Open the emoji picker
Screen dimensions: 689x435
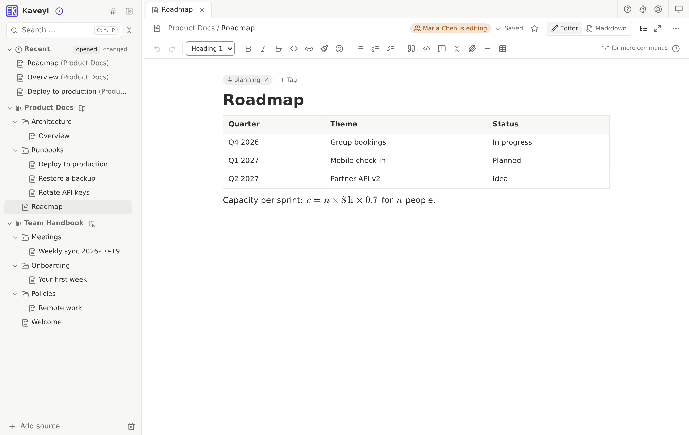(339, 49)
